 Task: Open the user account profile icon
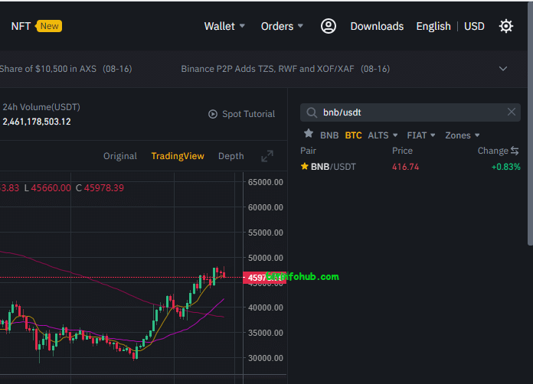coord(329,26)
